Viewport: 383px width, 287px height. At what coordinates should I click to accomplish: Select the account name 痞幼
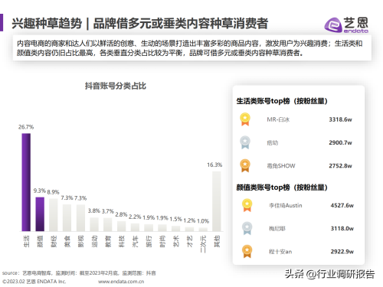click(273, 142)
